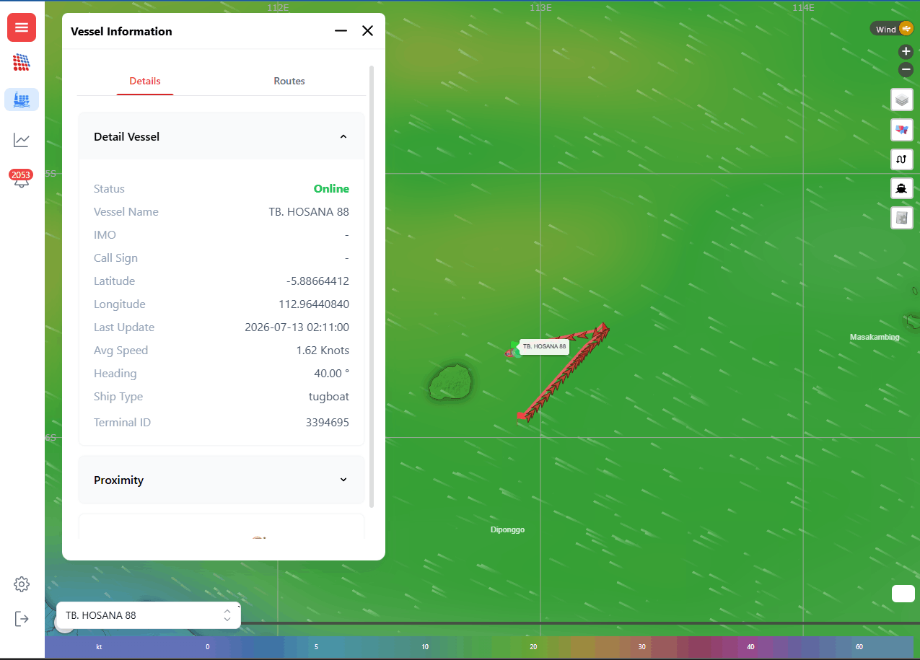
Task: Zoom out the map with minus button
Action: [906, 70]
